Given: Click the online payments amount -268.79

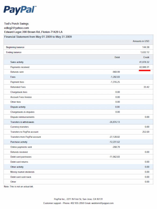Looking at the screenshot, I should click(x=116, y=147).
